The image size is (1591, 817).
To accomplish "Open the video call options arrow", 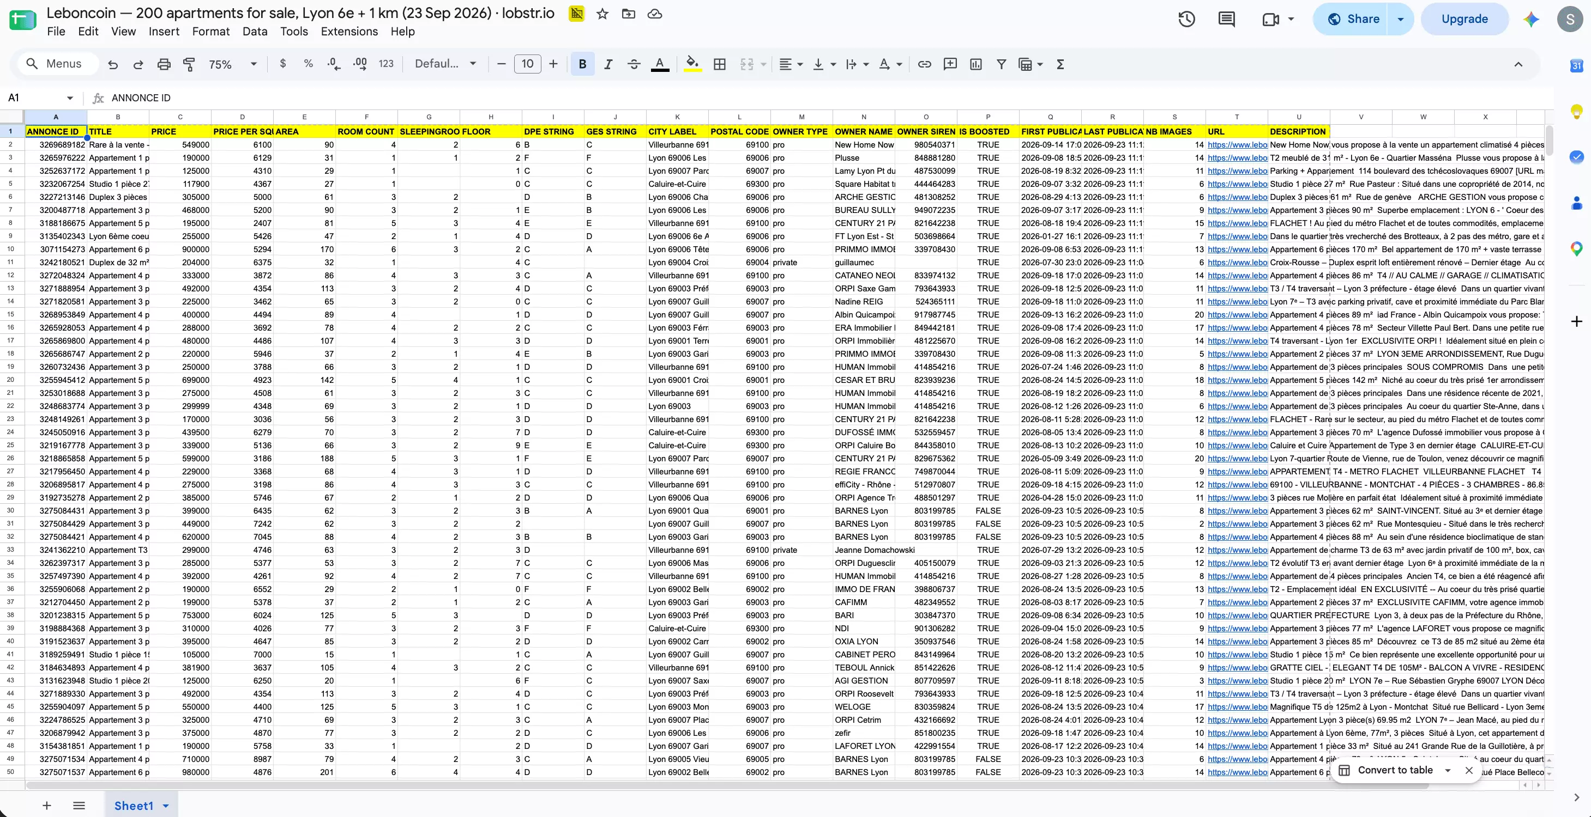I will (x=1291, y=19).
